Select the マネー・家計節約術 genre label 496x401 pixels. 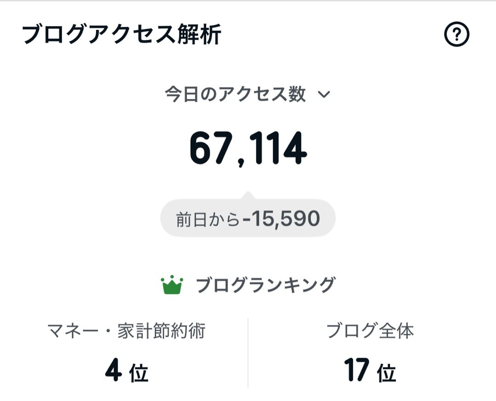tap(126, 331)
